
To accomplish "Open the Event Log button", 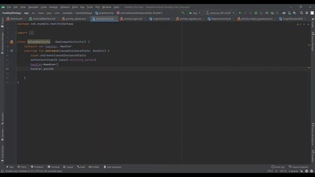I will (x=278, y=167).
